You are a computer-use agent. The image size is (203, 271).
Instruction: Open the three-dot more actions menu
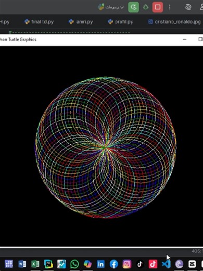[x=170, y=7]
